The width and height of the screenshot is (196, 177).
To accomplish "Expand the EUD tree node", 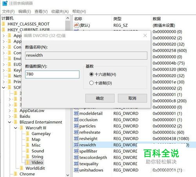I will click(4, 64).
